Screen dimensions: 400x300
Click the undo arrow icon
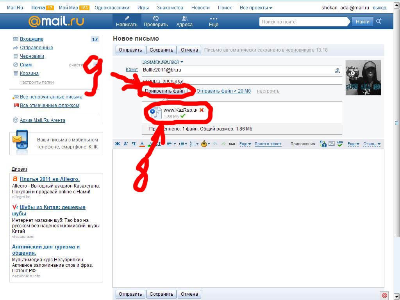[x=215, y=144]
